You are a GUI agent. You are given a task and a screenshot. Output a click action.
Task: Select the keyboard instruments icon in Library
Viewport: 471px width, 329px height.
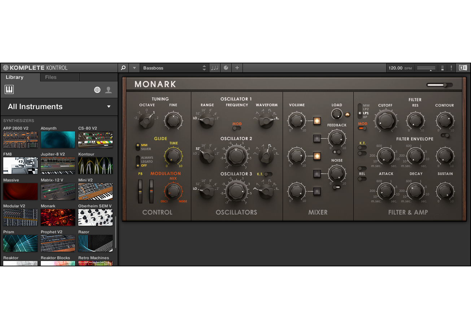click(x=9, y=90)
